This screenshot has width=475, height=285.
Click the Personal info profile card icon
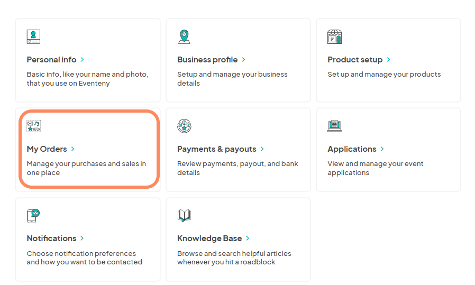(33, 36)
